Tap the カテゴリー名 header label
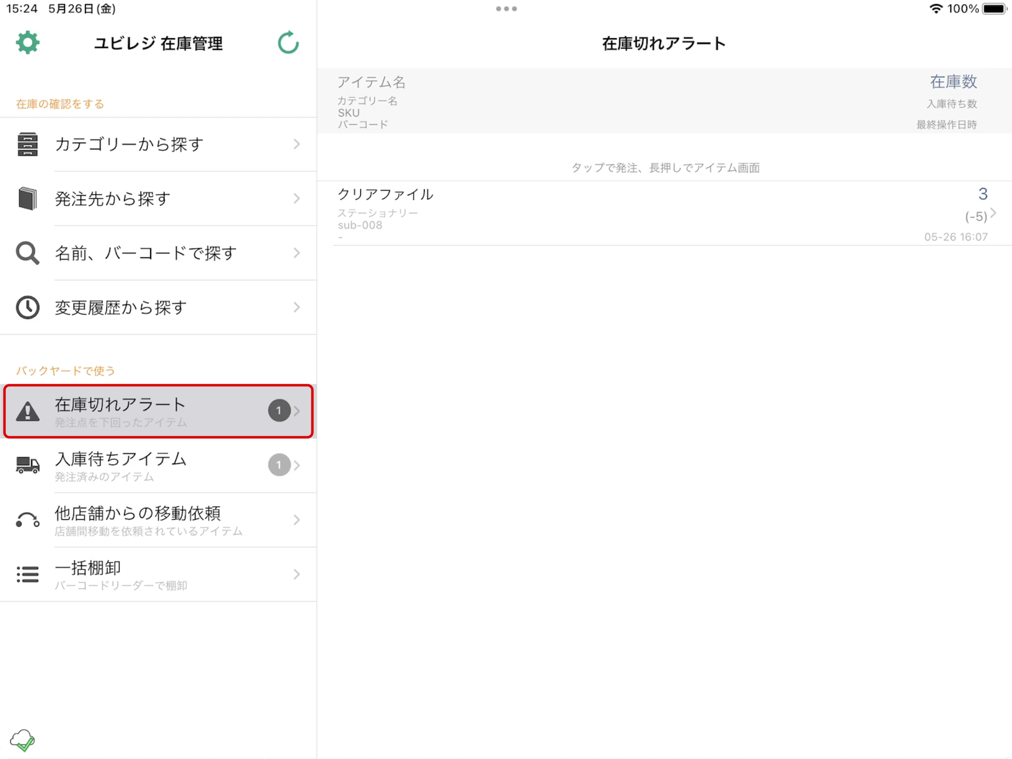Image resolution: width=1012 pixels, height=759 pixels. coord(367,101)
